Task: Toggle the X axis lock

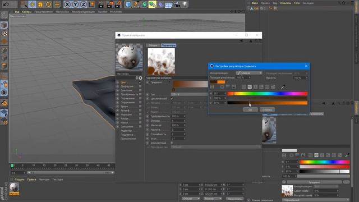Action: click(x=67, y=4)
